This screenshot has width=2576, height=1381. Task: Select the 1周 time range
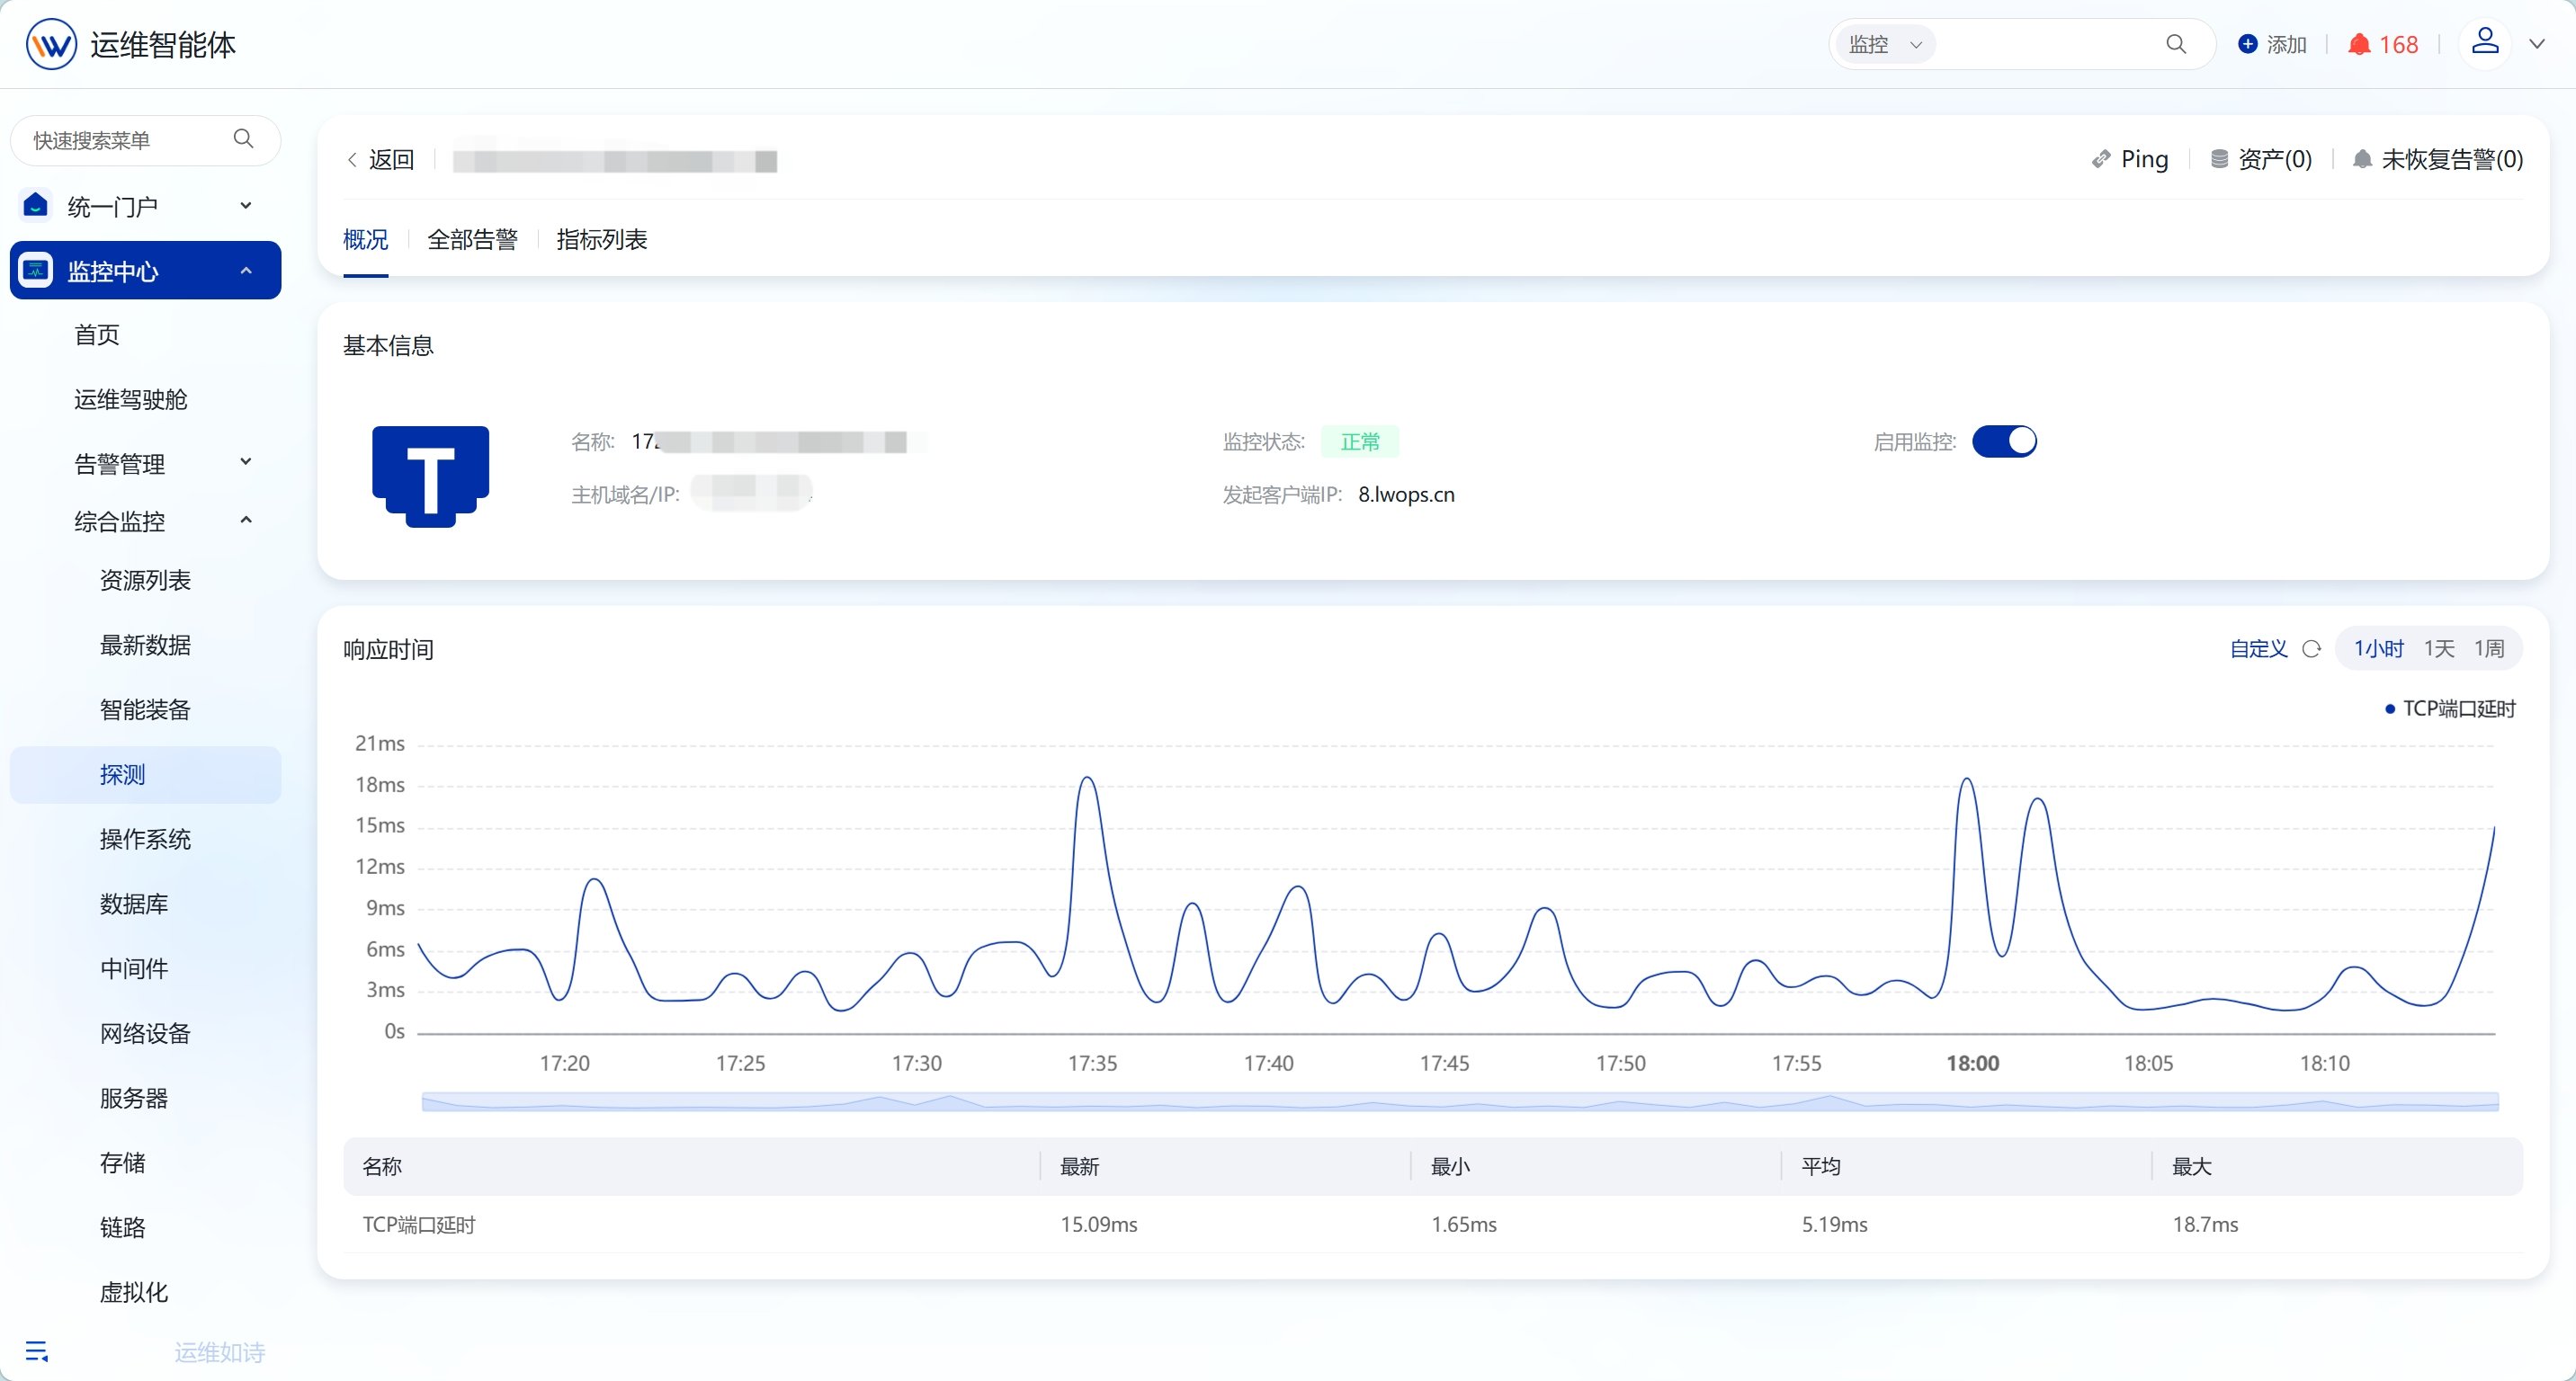[x=2489, y=648]
